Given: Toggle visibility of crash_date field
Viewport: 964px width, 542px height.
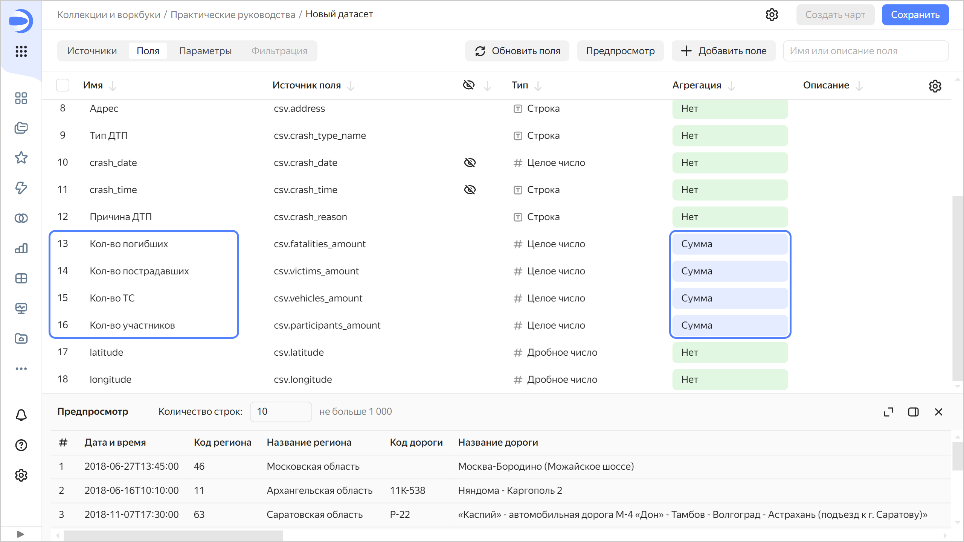Looking at the screenshot, I should coord(470,163).
